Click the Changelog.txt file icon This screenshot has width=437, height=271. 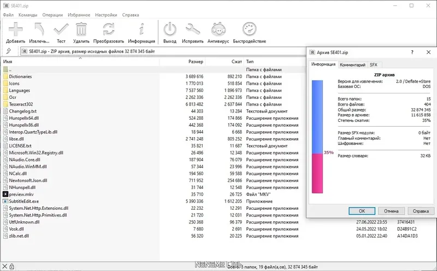click(x=5, y=111)
